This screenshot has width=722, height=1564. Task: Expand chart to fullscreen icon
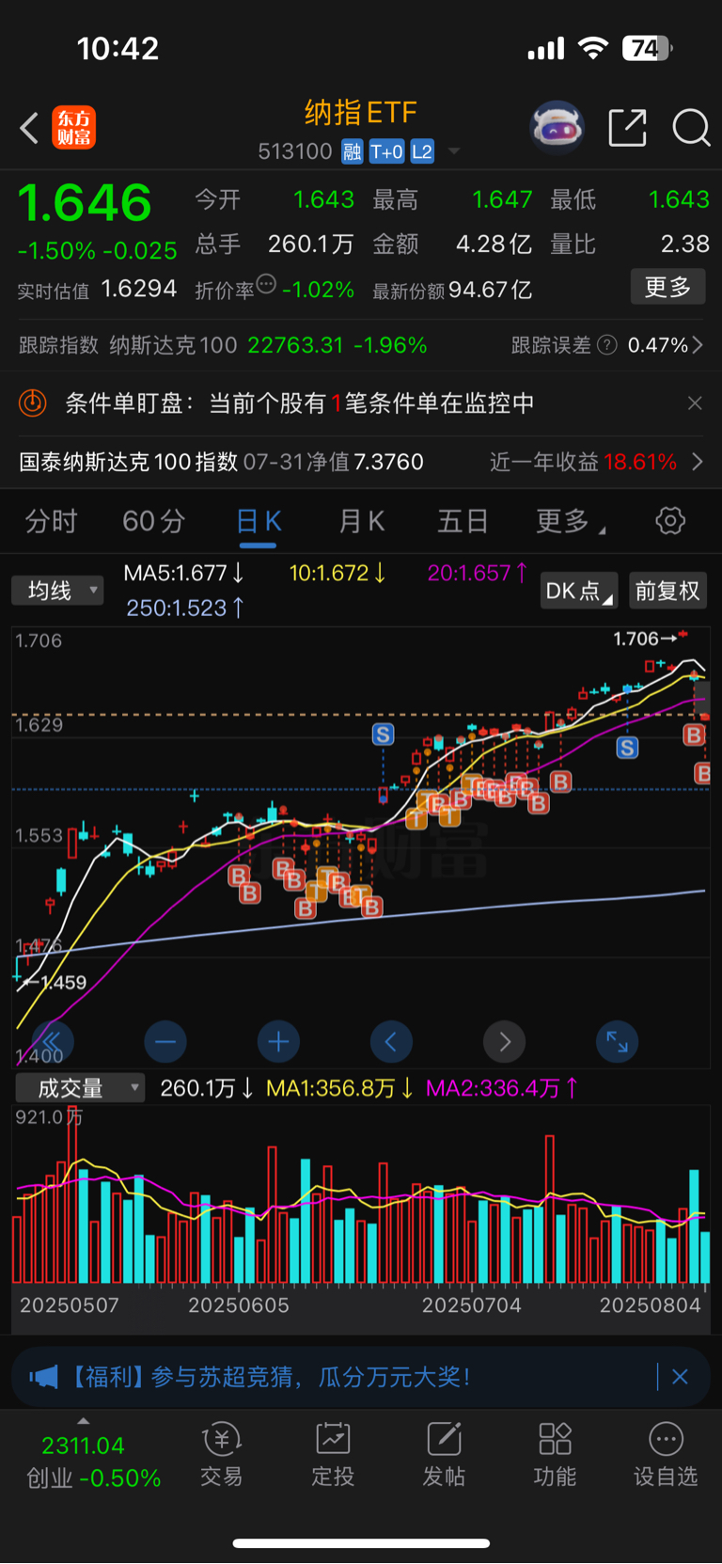pos(618,1042)
